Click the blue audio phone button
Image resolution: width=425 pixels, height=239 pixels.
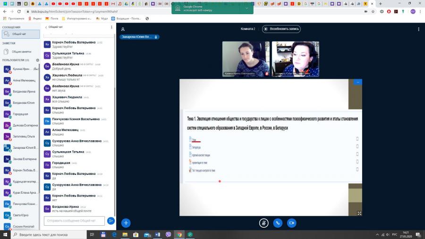click(278, 223)
